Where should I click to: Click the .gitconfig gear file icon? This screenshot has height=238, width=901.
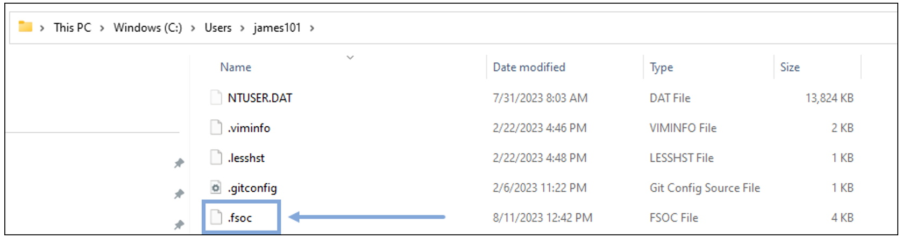point(216,188)
